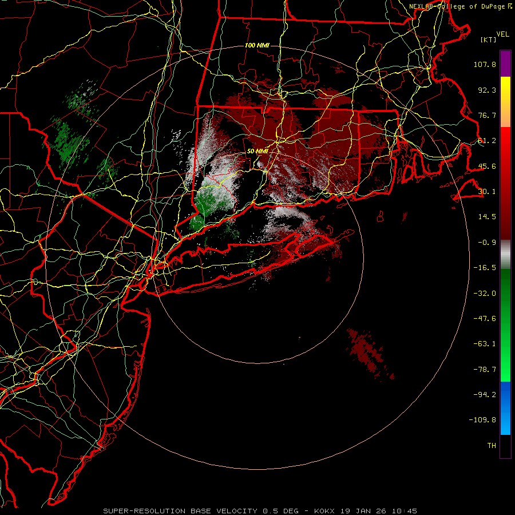
Task: Select the -16.5 legend value
Action: [485, 268]
